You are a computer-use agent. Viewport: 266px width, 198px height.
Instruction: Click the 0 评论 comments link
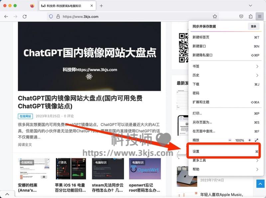tap(69, 116)
